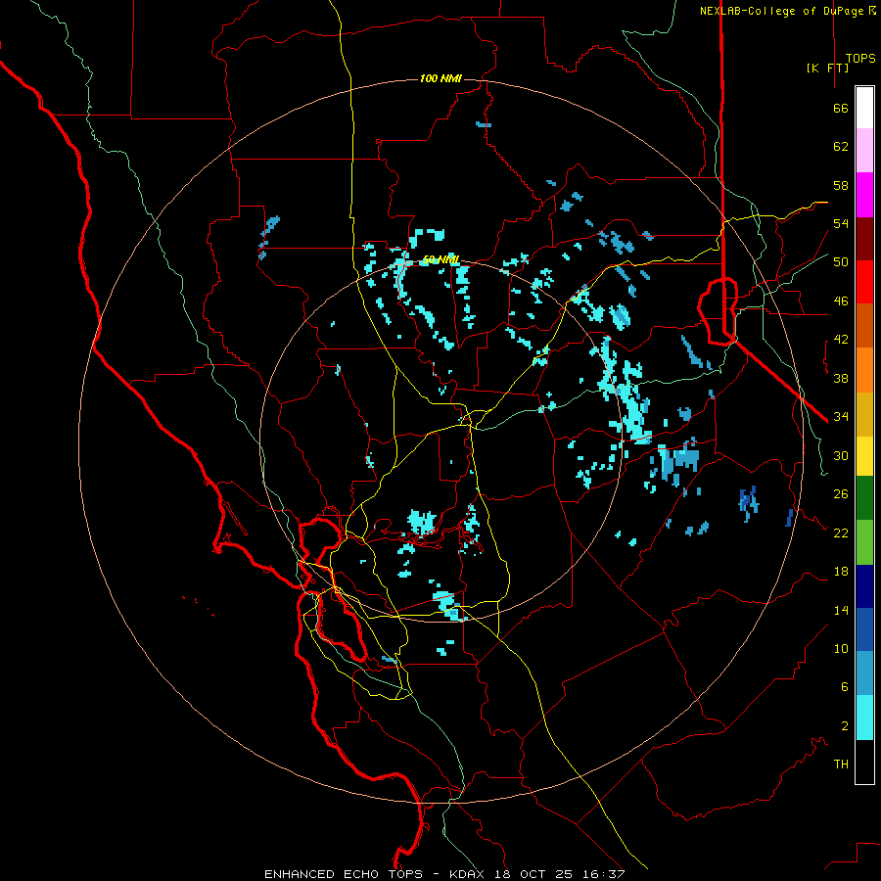Click the legend value 26
Screen dimensions: 881x881
841,494
